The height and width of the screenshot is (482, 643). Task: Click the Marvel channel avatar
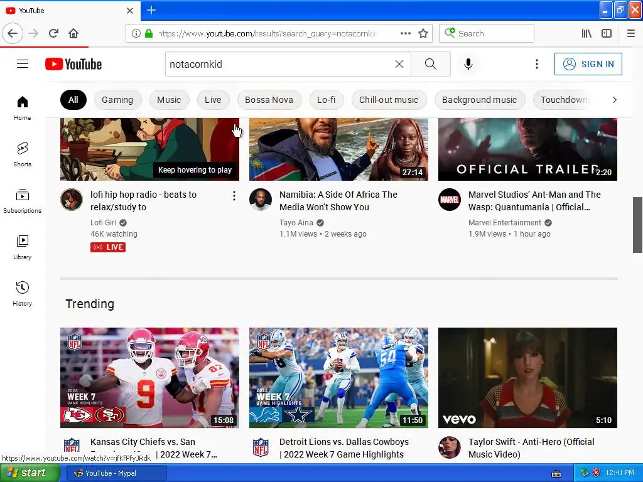[x=450, y=200]
